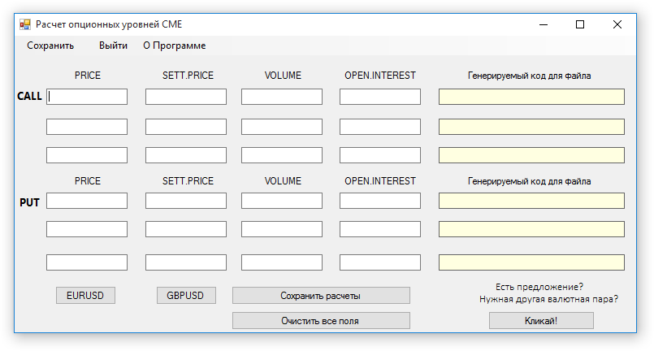Open the О Программе menu
The width and height of the screenshot is (654, 351).
(x=174, y=45)
